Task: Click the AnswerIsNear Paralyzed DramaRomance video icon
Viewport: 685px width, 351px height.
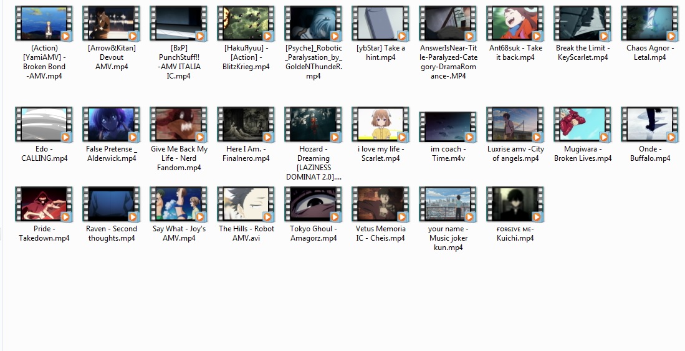Action: [x=448, y=24]
